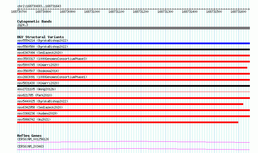Click the nsv5554214 blue variant bar
The image size is (258, 153).
(x=133, y=43)
